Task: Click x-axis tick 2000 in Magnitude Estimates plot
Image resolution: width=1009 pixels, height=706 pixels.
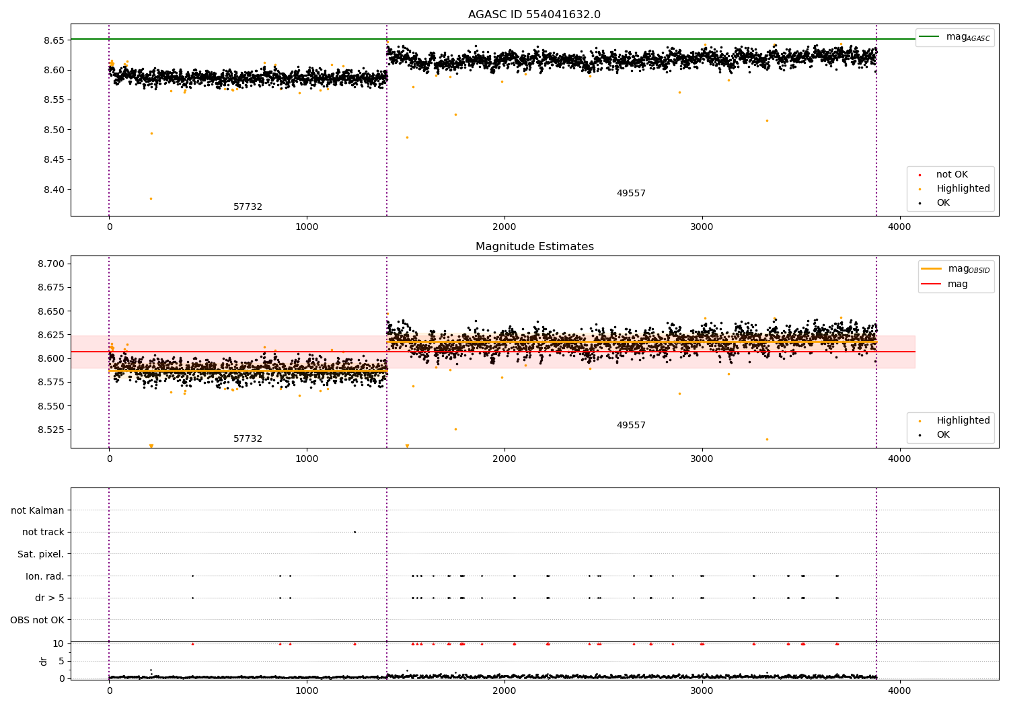Action: 504,459
